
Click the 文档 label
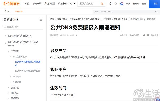tap(6, 11)
